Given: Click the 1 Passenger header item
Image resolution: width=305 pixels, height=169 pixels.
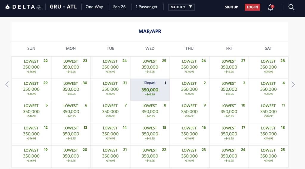Looking at the screenshot, I should click(x=147, y=7).
